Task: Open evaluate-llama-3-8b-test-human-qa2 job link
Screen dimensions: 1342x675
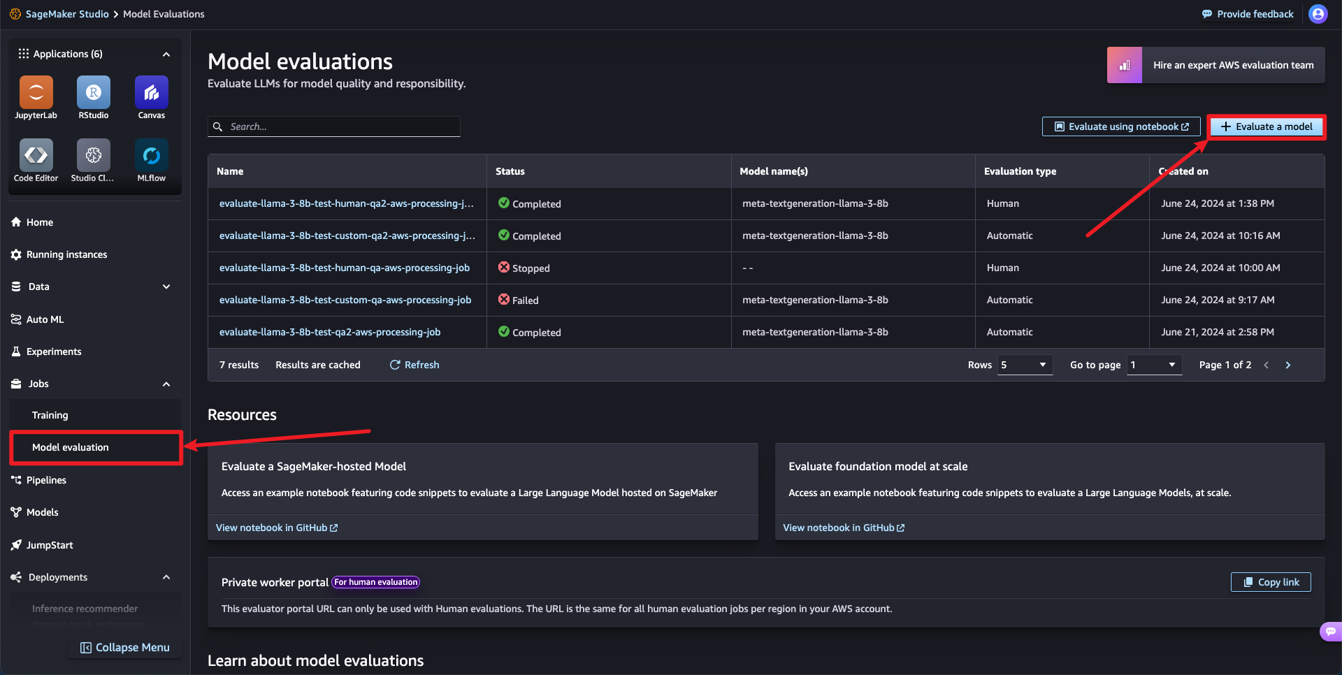Action: tap(347, 203)
